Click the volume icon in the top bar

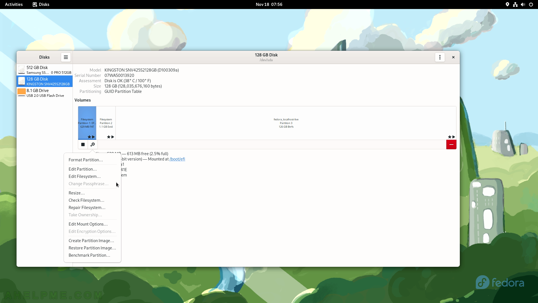pos(523,4)
